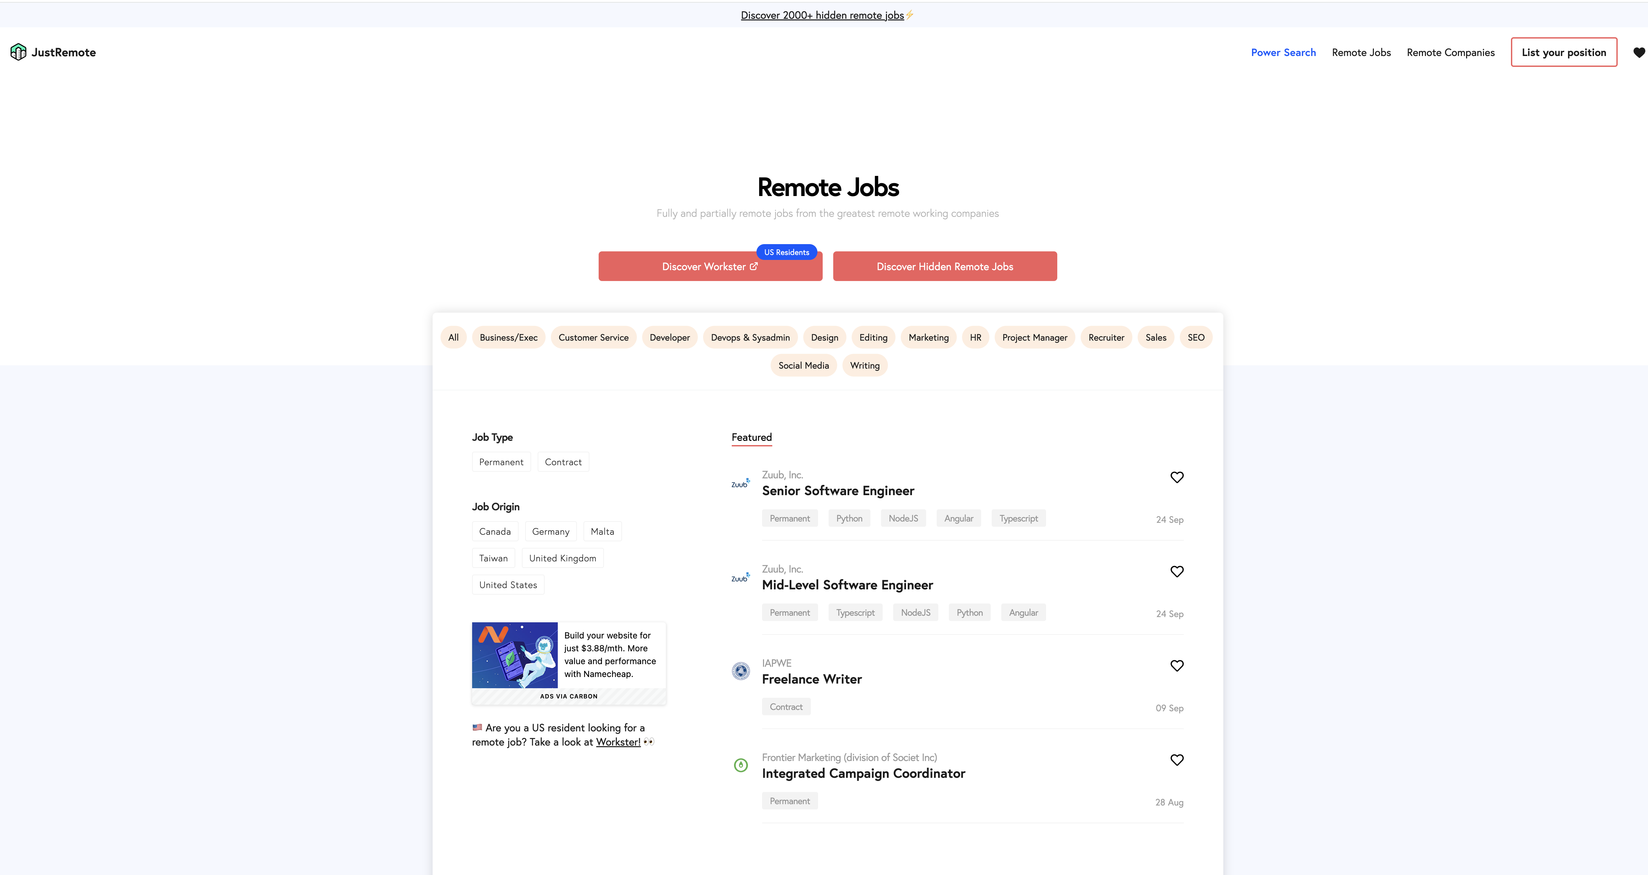
Task: Toggle the Contract job type filter
Action: coord(563,462)
